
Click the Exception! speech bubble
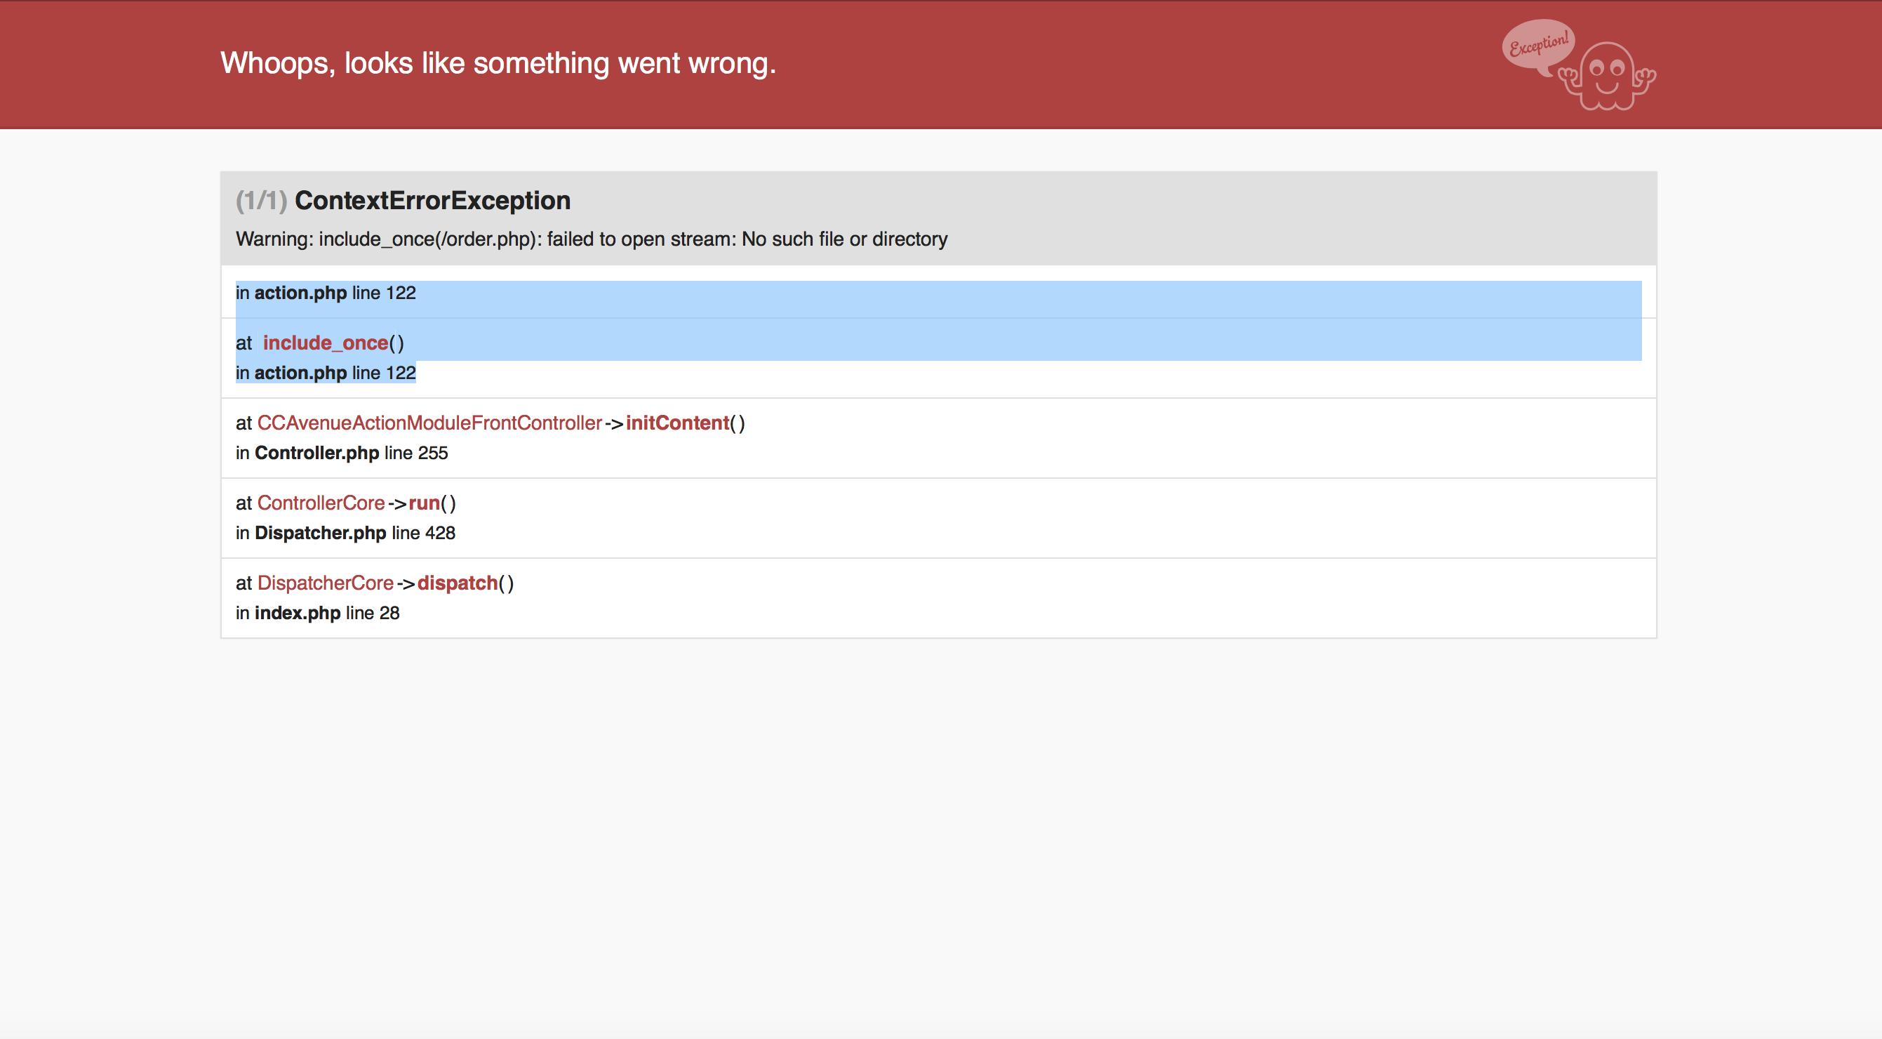[1538, 47]
